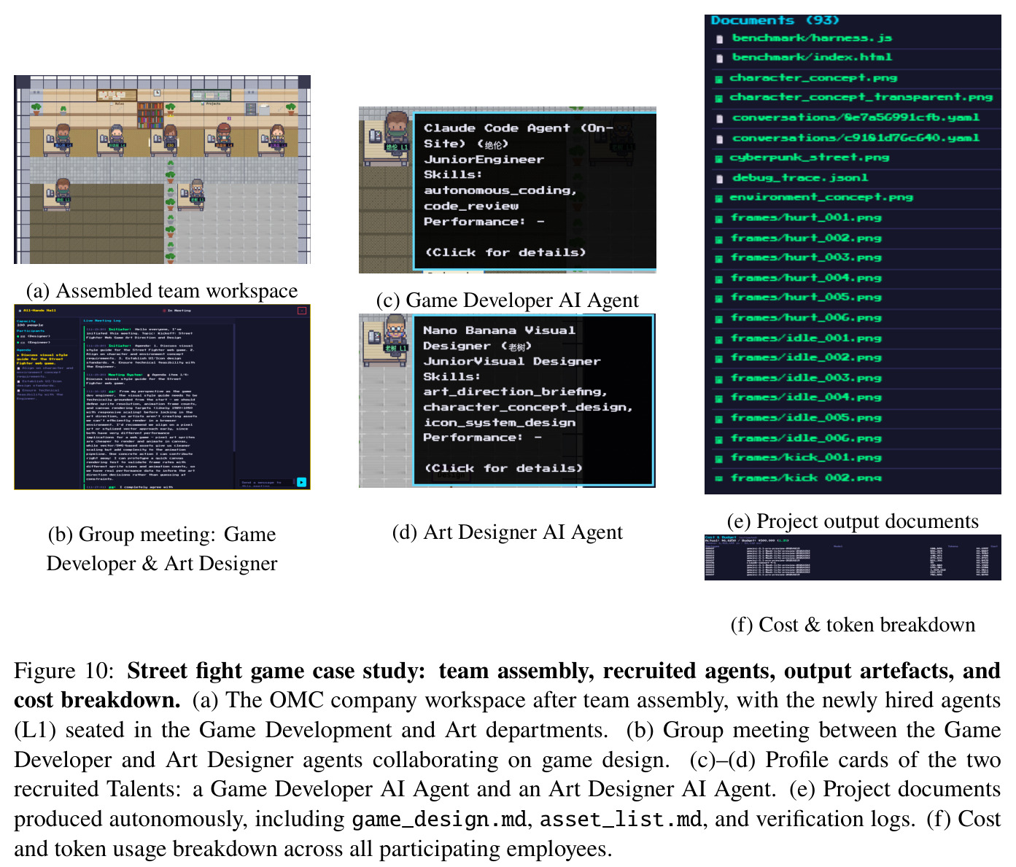This screenshot has height=867, width=1016.
Task: Click the image icon beside environment_concept.png
Action: coord(718,198)
